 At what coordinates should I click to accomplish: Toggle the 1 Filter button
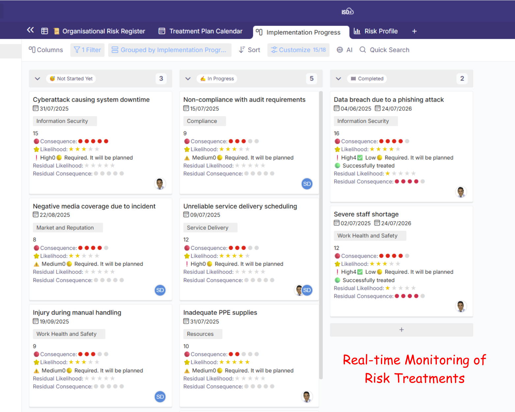point(87,50)
